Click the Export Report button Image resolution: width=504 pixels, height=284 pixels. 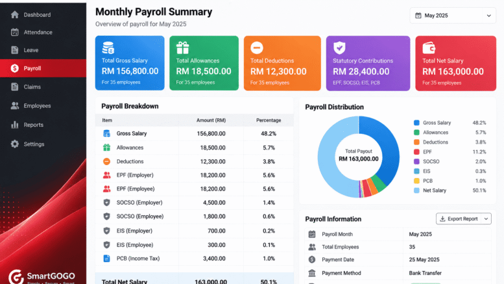[459, 218]
